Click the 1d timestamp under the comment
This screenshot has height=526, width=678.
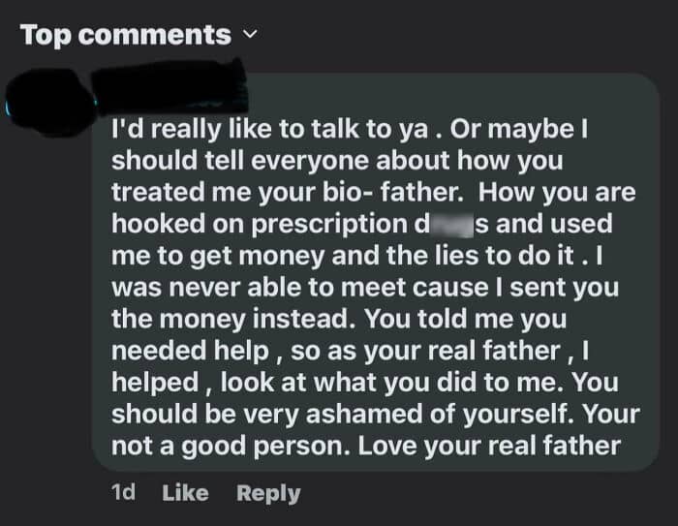click(123, 493)
